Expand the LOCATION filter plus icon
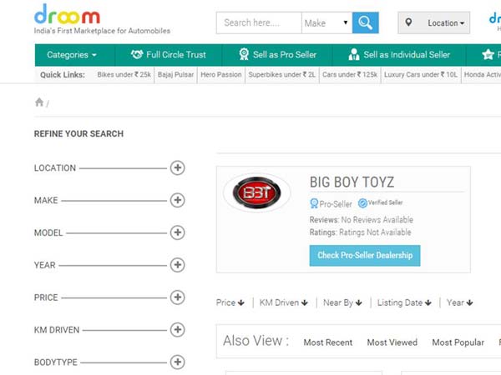 177,167
